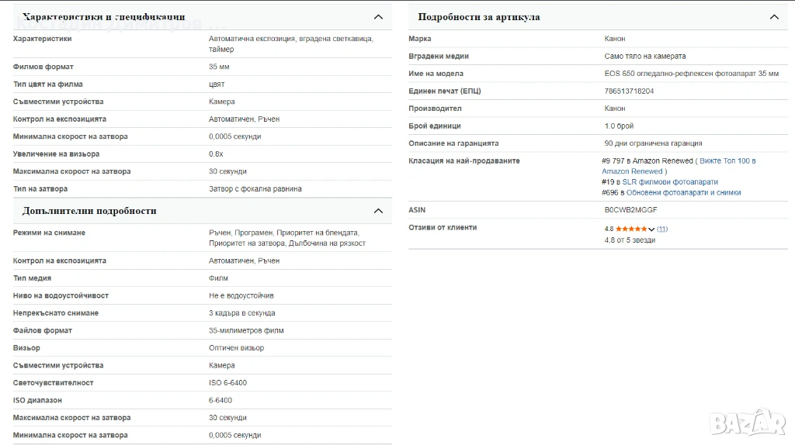
Task: Collapse the Подробности за артикула section chevron
Action: pos(773,17)
